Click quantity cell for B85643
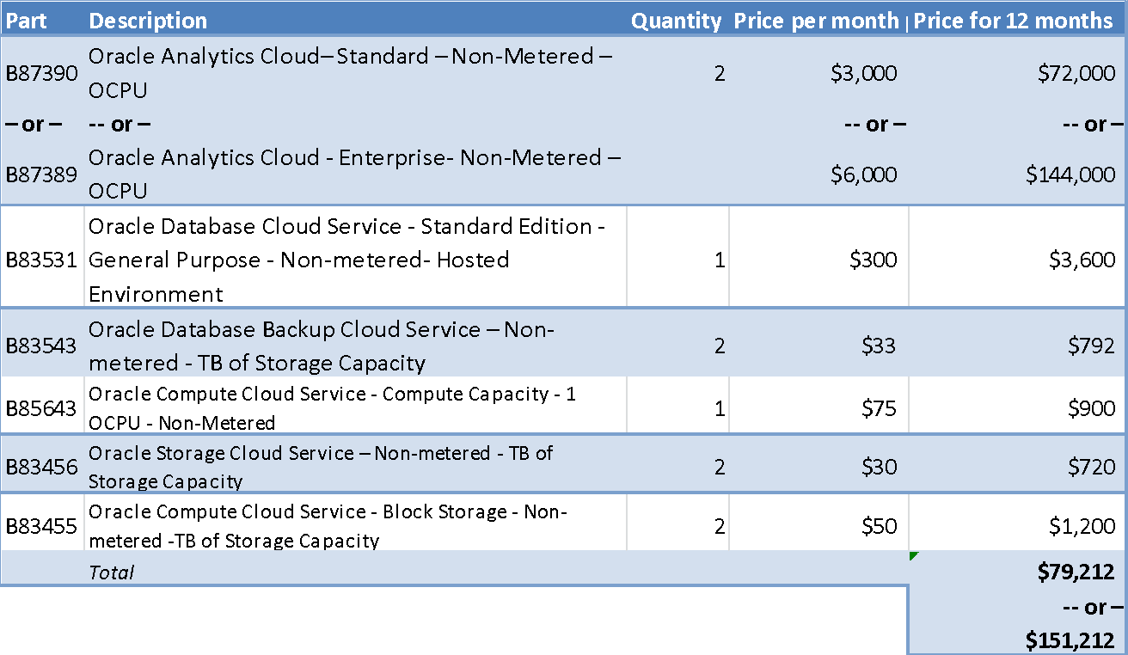This screenshot has width=1128, height=655. pos(720,408)
